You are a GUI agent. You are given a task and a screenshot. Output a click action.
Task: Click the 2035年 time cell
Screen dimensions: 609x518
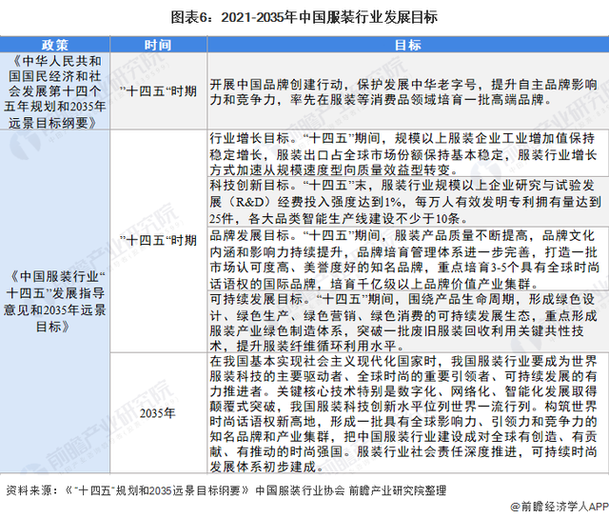(x=159, y=413)
